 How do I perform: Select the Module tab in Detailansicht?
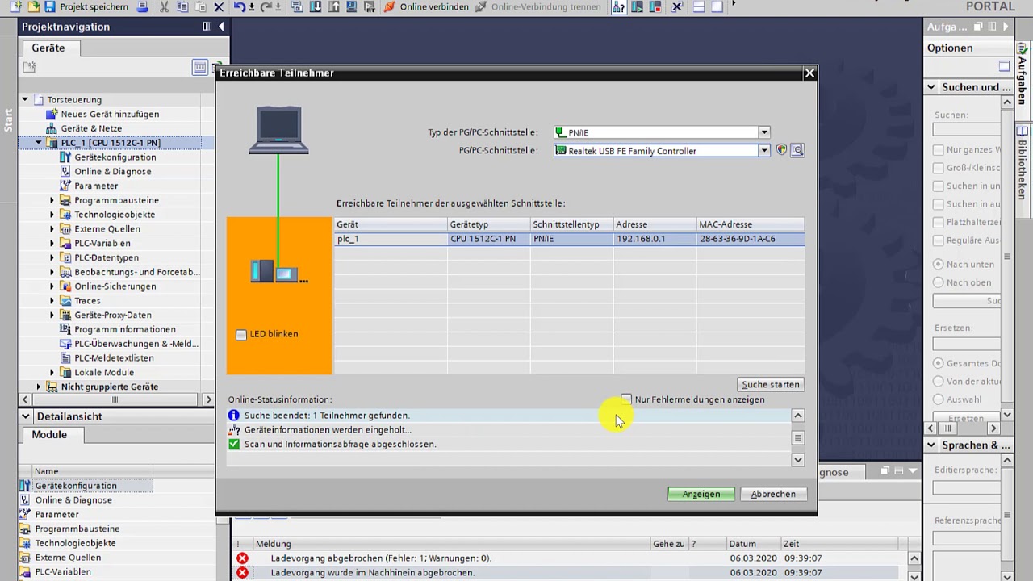49,434
